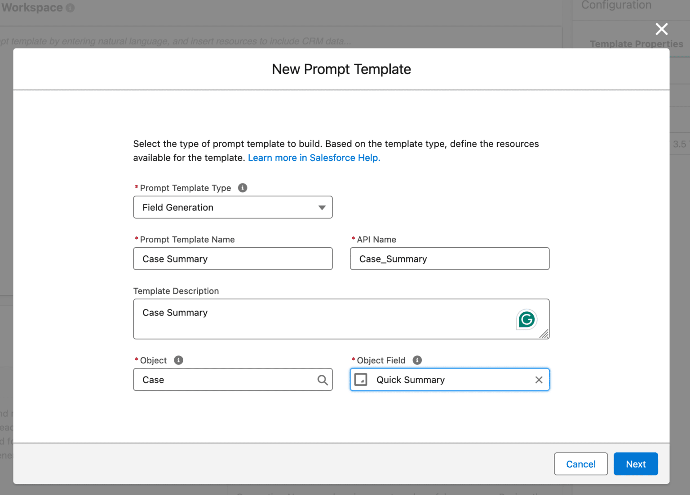Open the Prompt Template Type info tooltip
The height and width of the screenshot is (495, 690).
pos(243,188)
